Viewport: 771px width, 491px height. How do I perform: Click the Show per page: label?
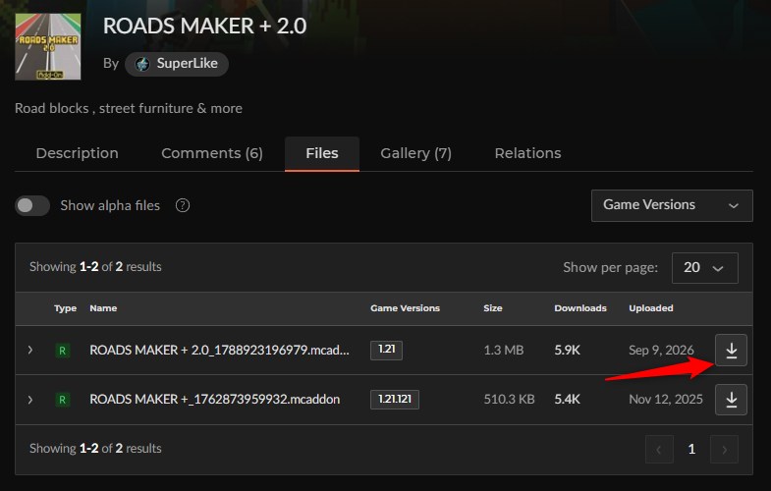tap(610, 268)
